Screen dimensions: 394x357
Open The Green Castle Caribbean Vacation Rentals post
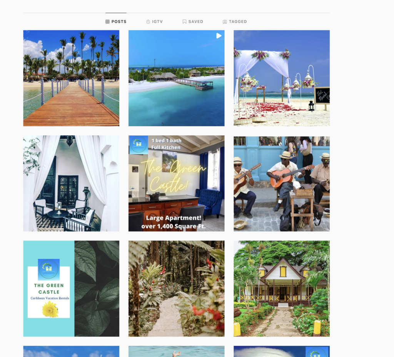(x=71, y=289)
